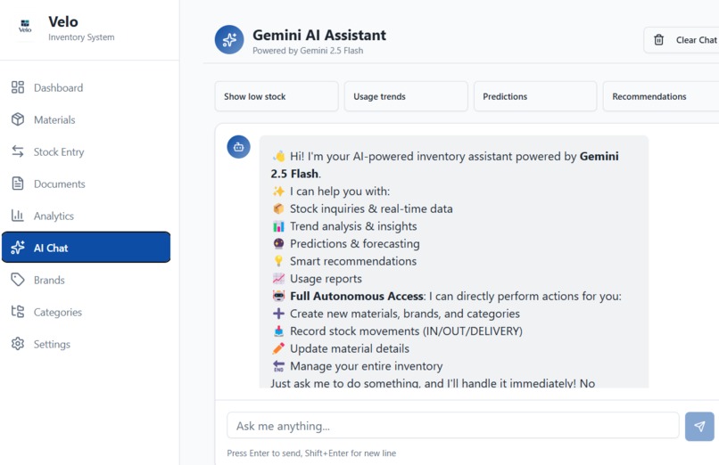Click the Stock Entry arrows icon
The width and height of the screenshot is (719, 465).
pos(18,151)
